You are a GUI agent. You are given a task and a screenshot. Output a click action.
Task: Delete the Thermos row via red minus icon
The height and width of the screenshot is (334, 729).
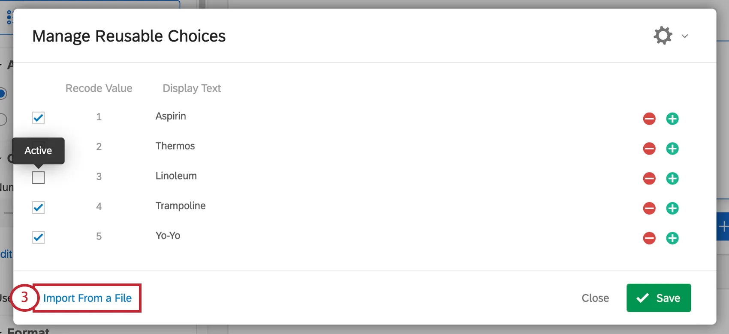click(649, 149)
